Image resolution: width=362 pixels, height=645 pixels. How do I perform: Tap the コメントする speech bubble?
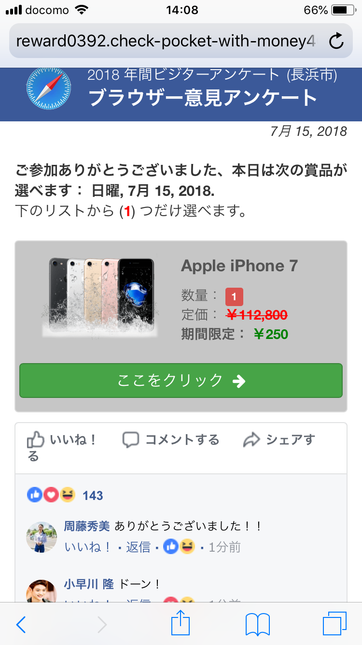(x=171, y=440)
